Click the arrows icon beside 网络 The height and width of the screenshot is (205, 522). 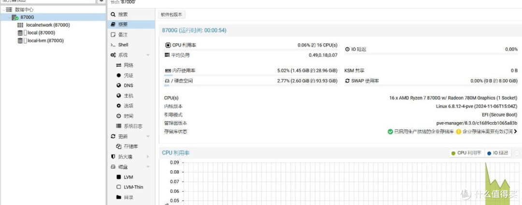coord(118,65)
